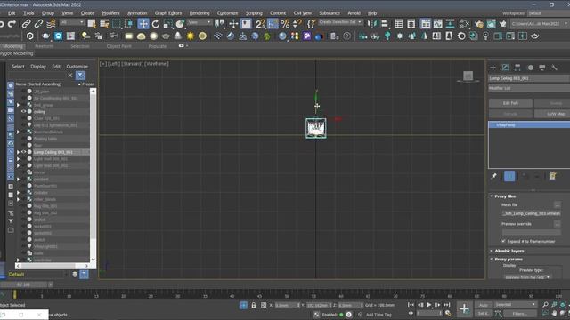This screenshot has width=570, height=320.
Task: Open the Create command panel tab
Action: pyautogui.click(x=493, y=68)
